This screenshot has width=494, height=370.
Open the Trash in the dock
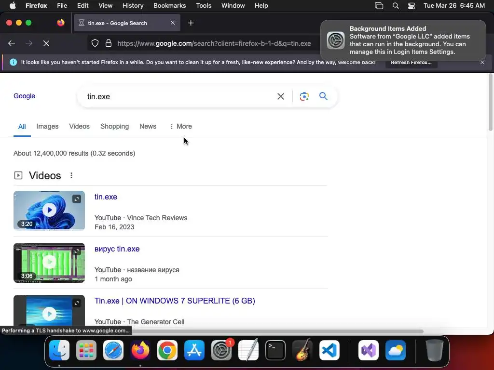click(x=435, y=350)
